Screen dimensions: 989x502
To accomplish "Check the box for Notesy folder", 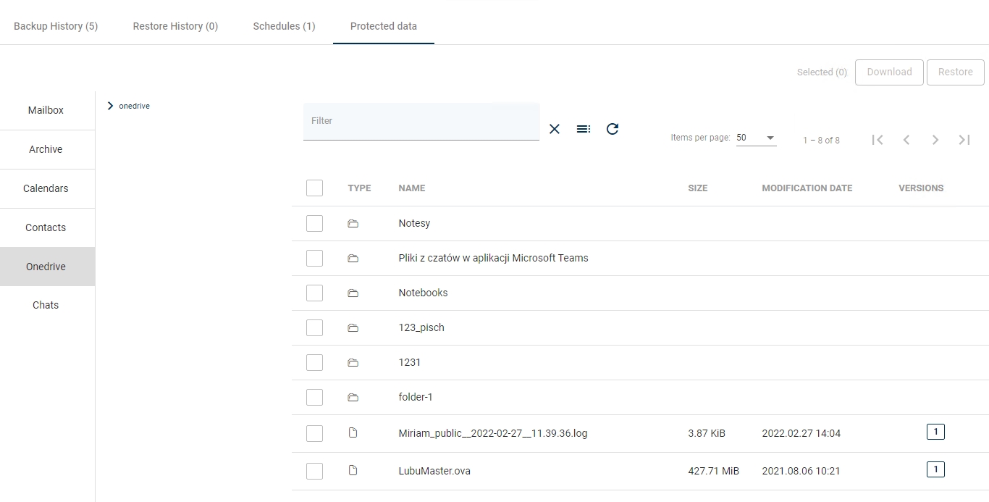I will click(x=314, y=223).
